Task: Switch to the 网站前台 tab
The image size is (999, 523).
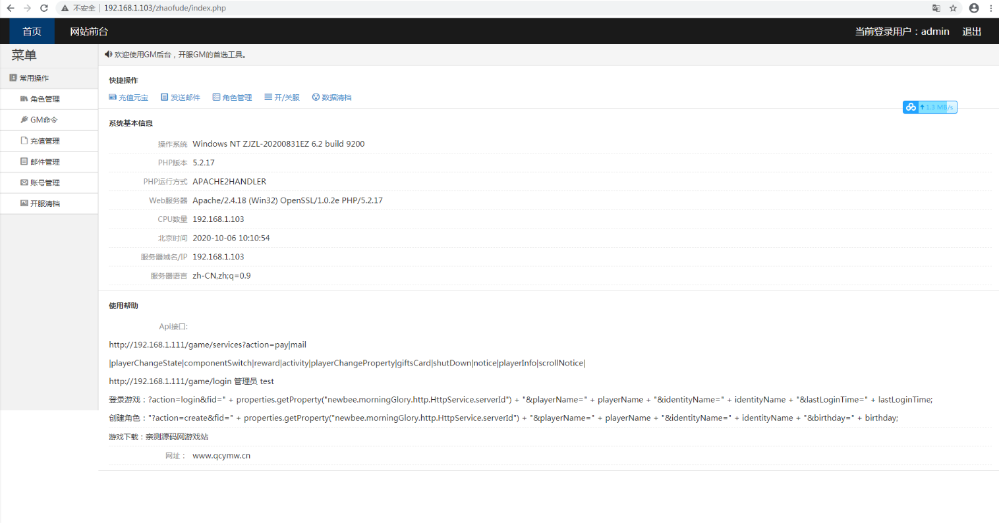Action: pyautogui.click(x=89, y=31)
